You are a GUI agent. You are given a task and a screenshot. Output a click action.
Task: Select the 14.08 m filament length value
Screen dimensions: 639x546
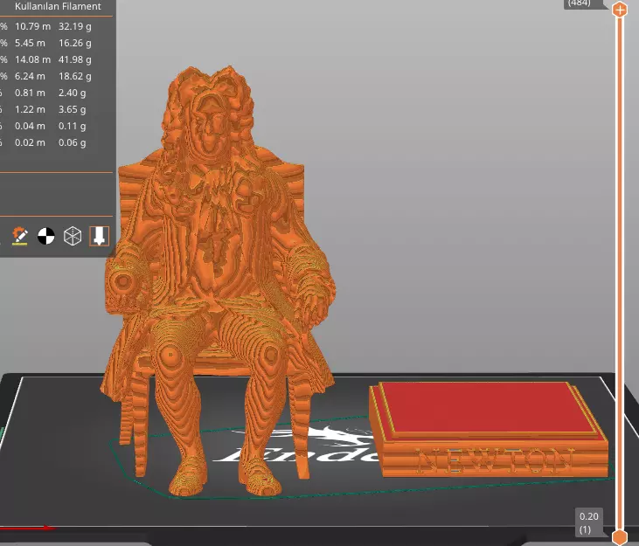coord(32,60)
